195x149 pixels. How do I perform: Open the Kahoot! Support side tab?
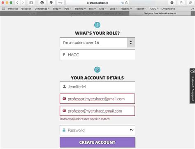193,86
